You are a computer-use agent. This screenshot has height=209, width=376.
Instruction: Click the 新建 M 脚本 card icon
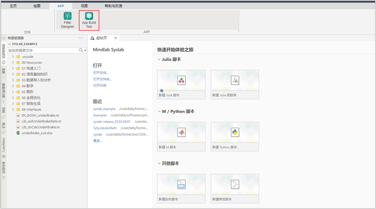182,132
